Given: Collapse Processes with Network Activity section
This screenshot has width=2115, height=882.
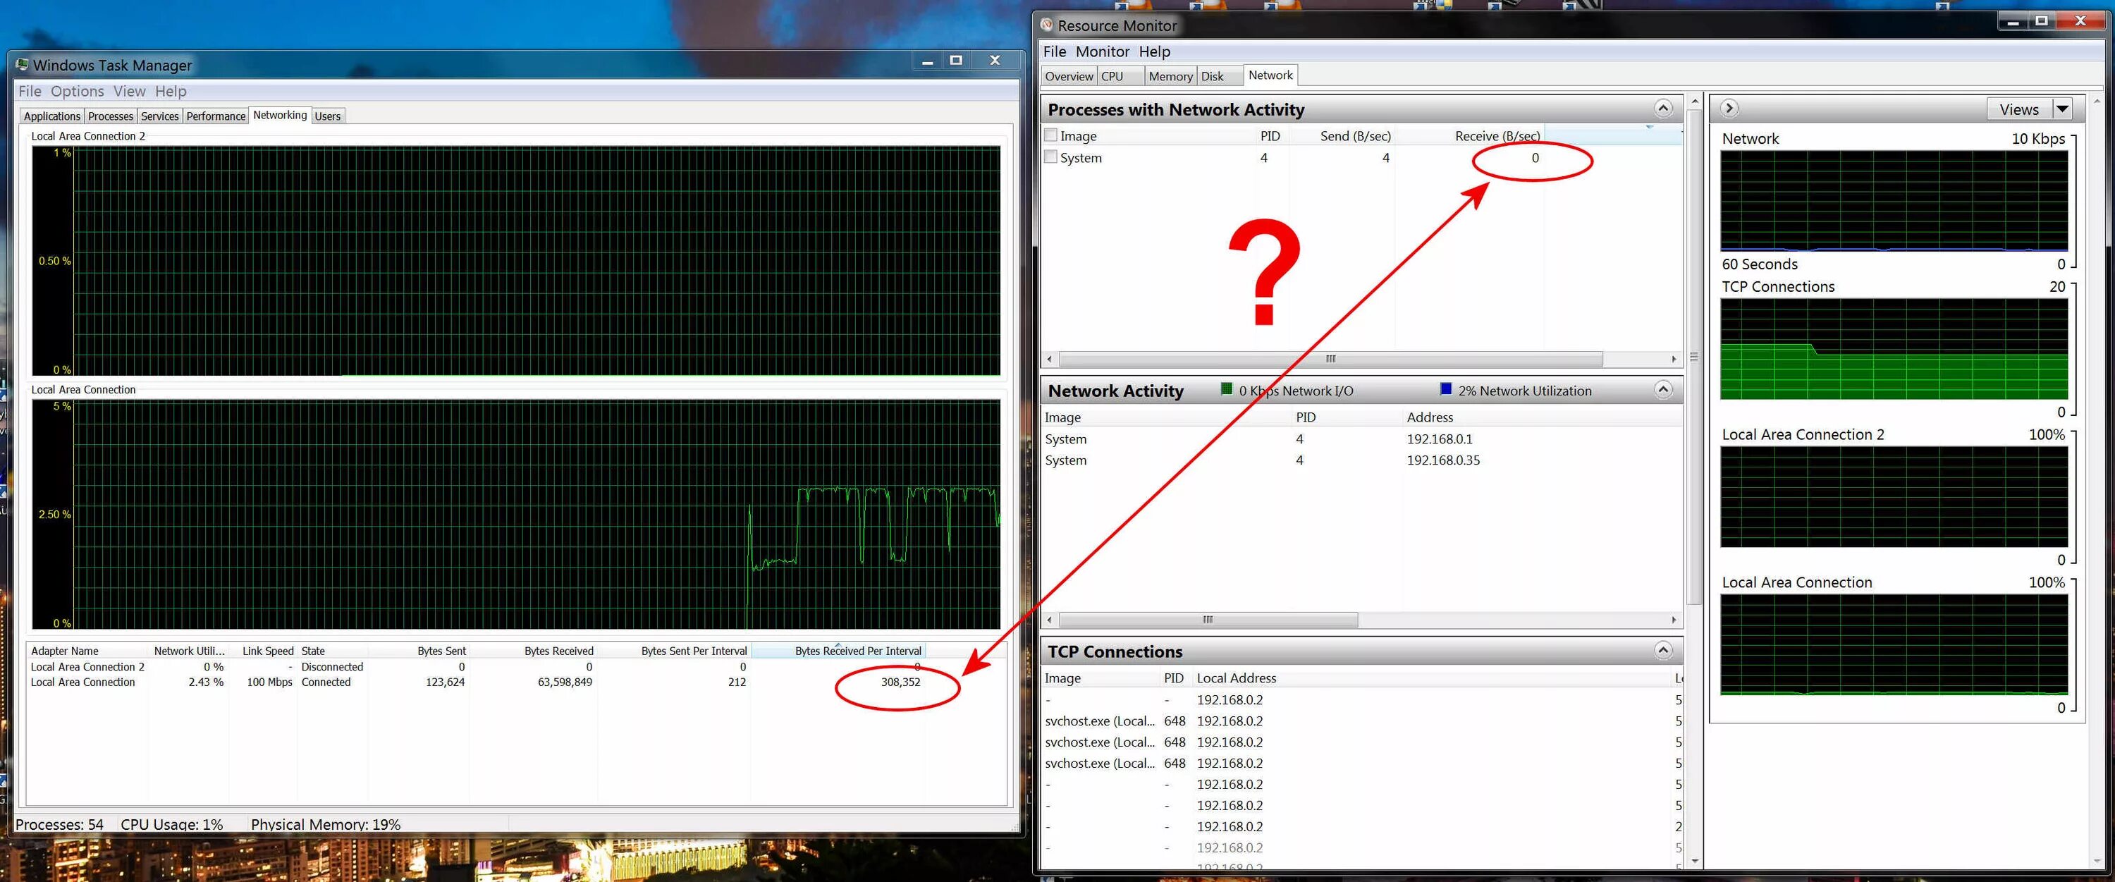Looking at the screenshot, I should pyautogui.click(x=1662, y=109).
